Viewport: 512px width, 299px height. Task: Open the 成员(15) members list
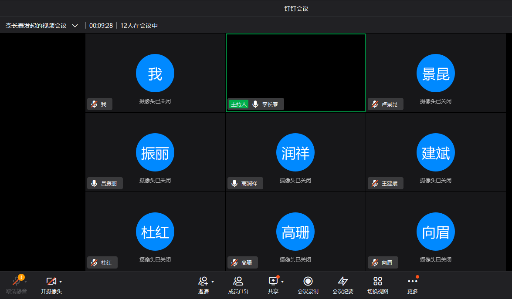[238, 282]
